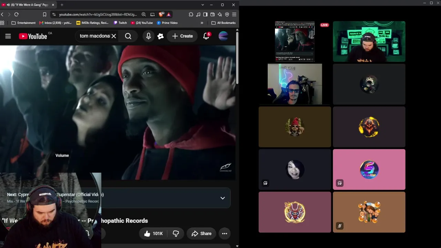Open the browser extensions puzzle icon
The image size is (441, 248).
191,14
